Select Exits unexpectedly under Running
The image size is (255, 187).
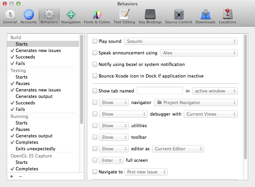point(35,149)
